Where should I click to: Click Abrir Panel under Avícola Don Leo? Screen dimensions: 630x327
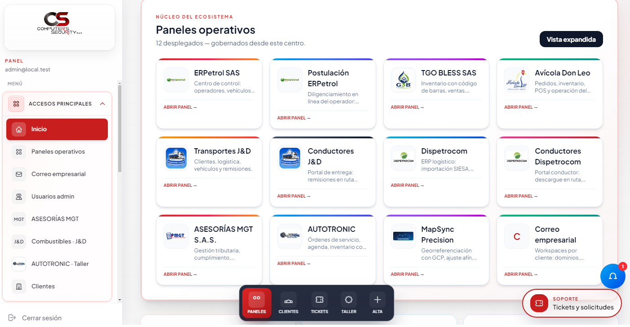[x=521, y=107]
